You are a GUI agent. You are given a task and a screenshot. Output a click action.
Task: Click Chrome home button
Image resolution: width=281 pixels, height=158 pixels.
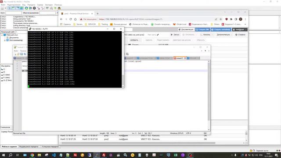tap(75, 19)
